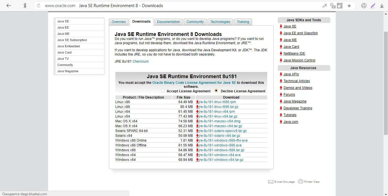Open right-sidebar Java Magazine resource link
Screen dimensions: 388x196
(295, 101)
